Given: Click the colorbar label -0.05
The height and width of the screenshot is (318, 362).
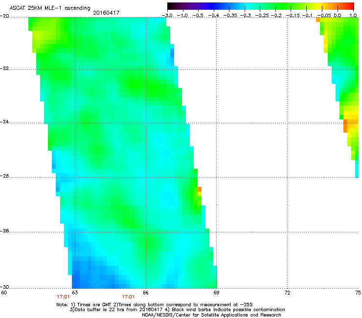Looking at the screenshot, I should pyautogui.click(x=324, y=16).
